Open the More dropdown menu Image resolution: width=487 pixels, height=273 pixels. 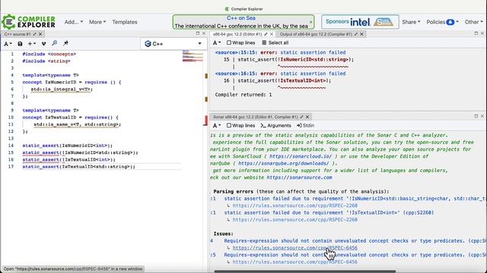(97, 22)
